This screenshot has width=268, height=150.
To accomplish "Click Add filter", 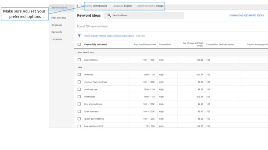I will pyautogui.click(x=140, y=36).
